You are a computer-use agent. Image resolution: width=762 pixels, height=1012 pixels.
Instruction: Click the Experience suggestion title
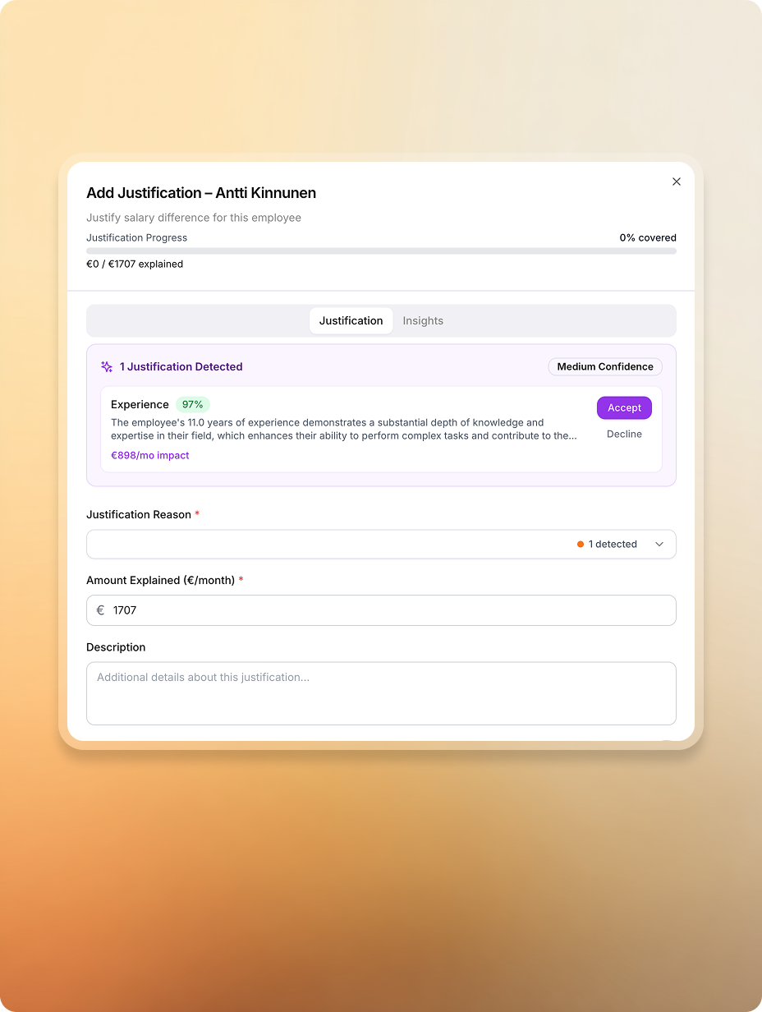[x=140, y=404]
